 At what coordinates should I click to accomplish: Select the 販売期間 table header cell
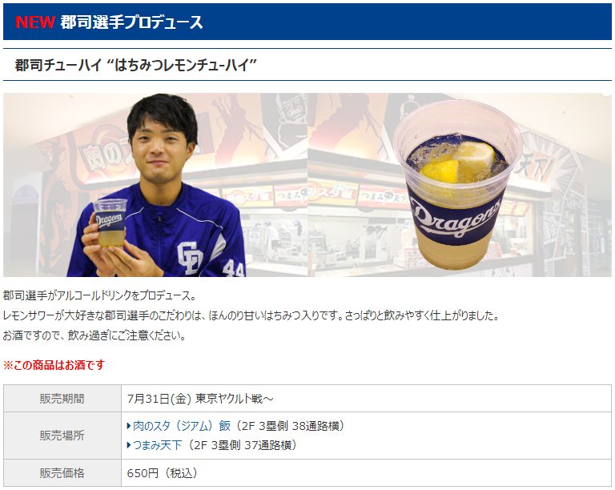point(62,398)
